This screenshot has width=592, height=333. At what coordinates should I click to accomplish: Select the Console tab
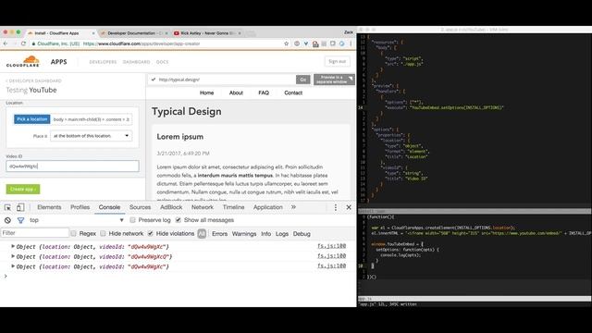coord(109,207)
